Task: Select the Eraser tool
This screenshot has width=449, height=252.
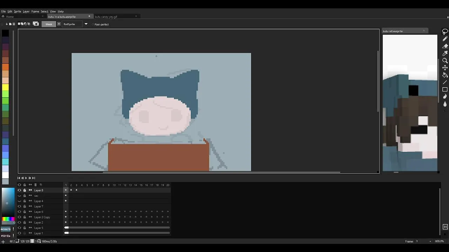Action: click(x=445, y=46)
